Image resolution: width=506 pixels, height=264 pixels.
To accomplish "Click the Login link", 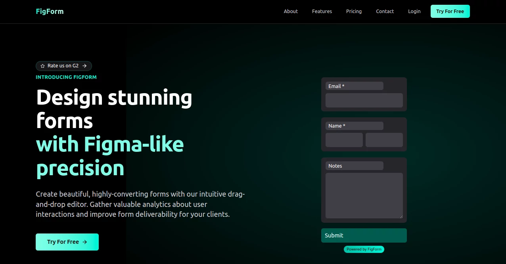I will click(x=414, y=11).
